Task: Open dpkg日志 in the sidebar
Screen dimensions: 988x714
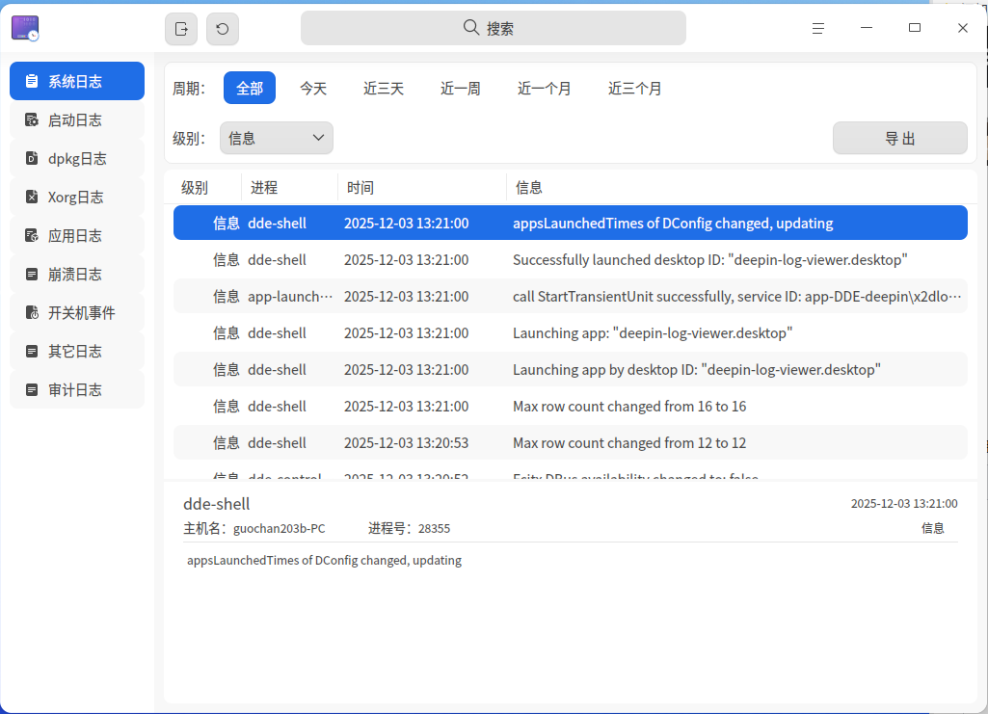Action: tap(77, 158)
